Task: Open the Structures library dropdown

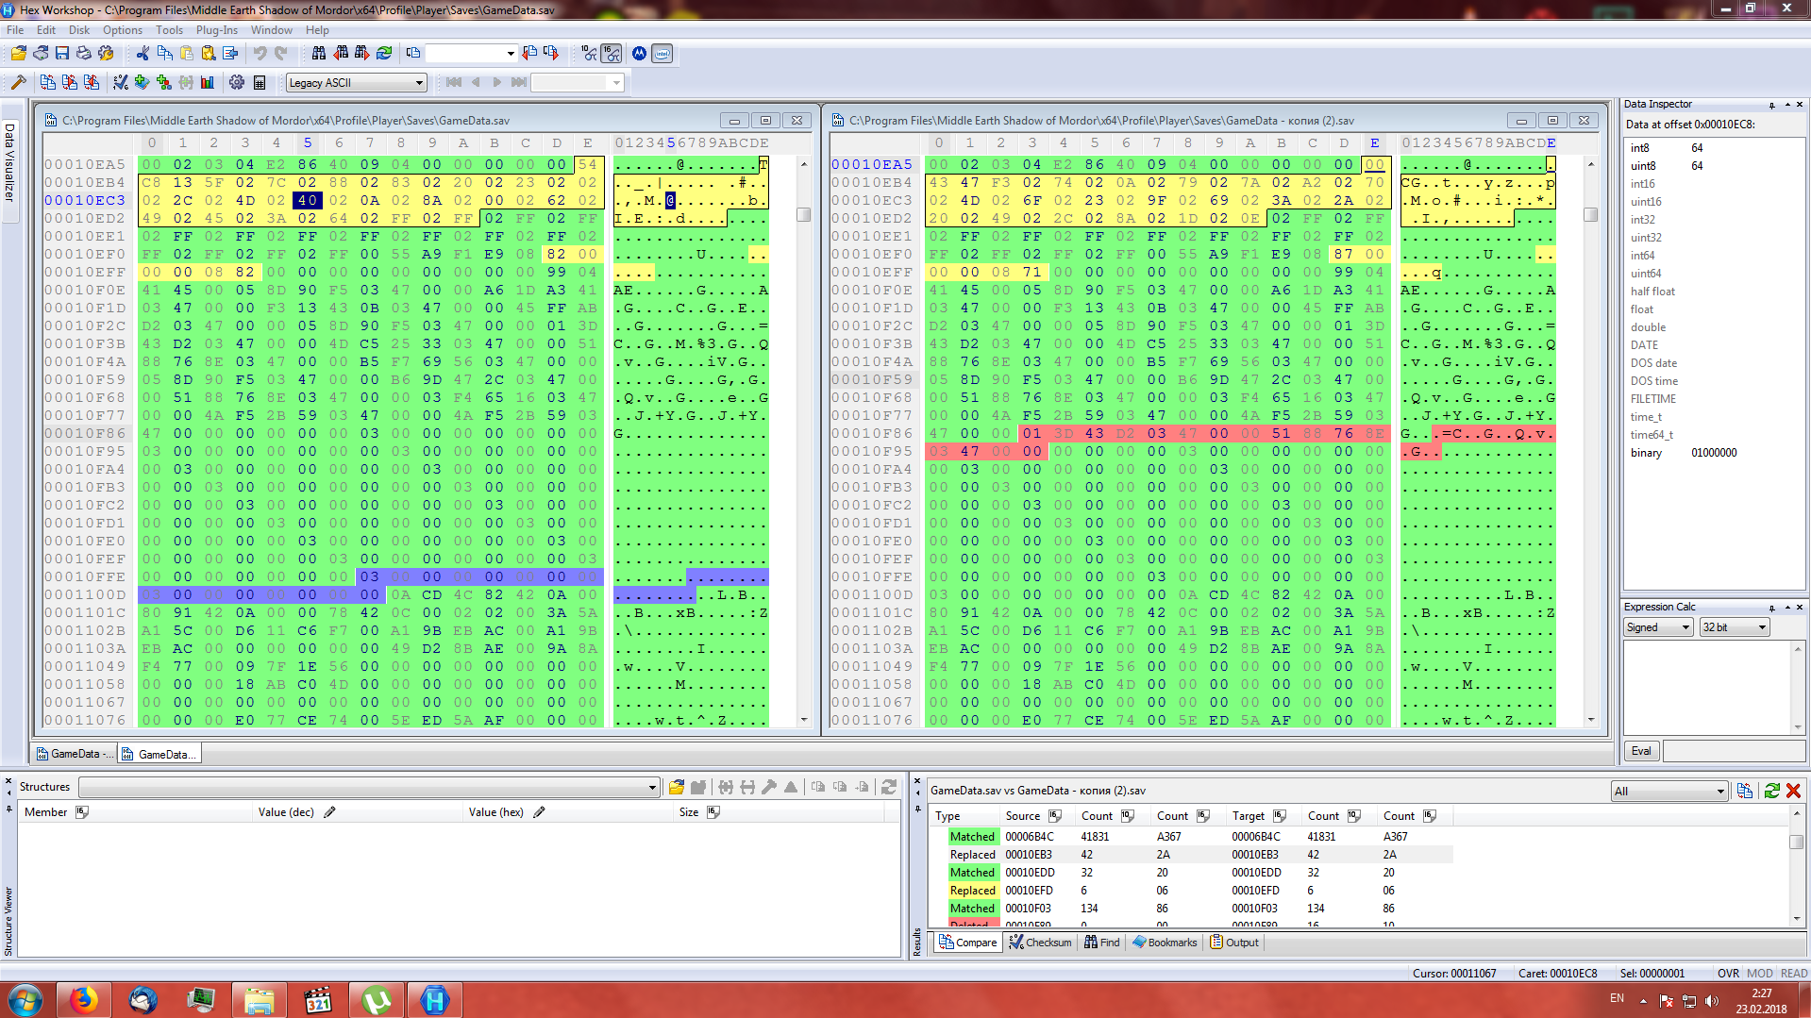Action: point(369,788)
